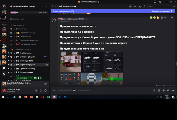Viewport: 177px width, 120px height.
Task: Open Google Chrome from taskbar
Action: (x=20, y=97)
